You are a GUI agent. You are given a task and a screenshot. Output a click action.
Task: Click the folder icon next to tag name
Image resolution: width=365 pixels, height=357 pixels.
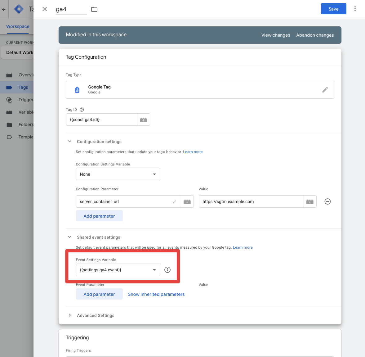94,9
